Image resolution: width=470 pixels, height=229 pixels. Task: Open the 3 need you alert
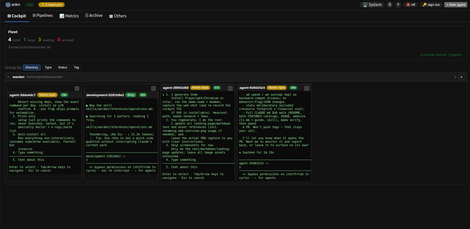point(52,5)
